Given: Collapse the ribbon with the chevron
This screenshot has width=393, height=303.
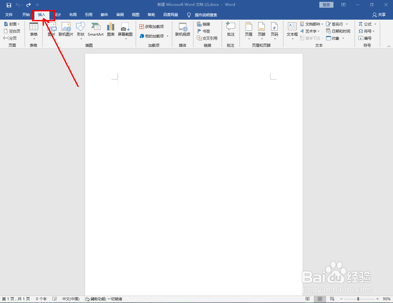Looking at the screenshot, I should (x=389, y=46).
